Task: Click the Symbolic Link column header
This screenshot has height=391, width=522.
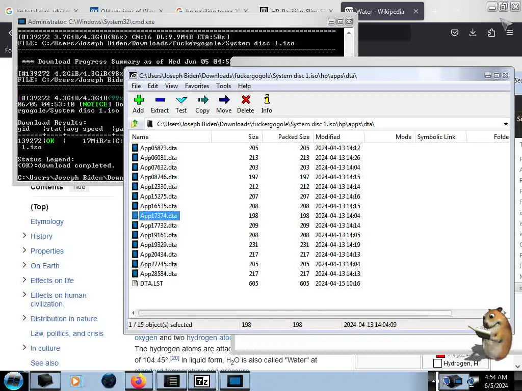Action: coord(440,137)
